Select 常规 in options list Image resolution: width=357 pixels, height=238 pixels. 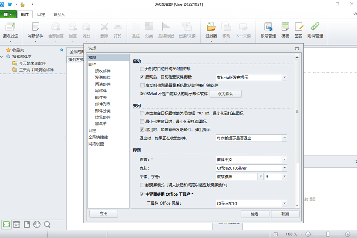(108, 58)
